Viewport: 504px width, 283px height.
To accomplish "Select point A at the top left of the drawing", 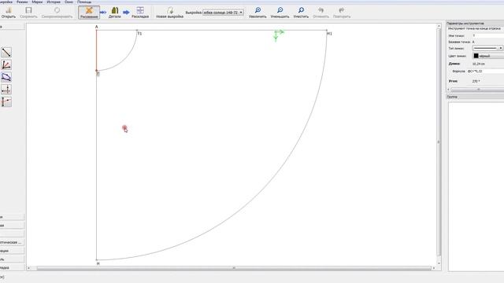I will click(x=96, y=30).
